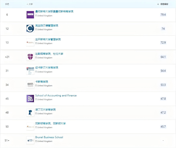The height and width of the screenshot is (148, 176).
Task: Click Newcastle University business school logo
Action: [x=30, y=71]
